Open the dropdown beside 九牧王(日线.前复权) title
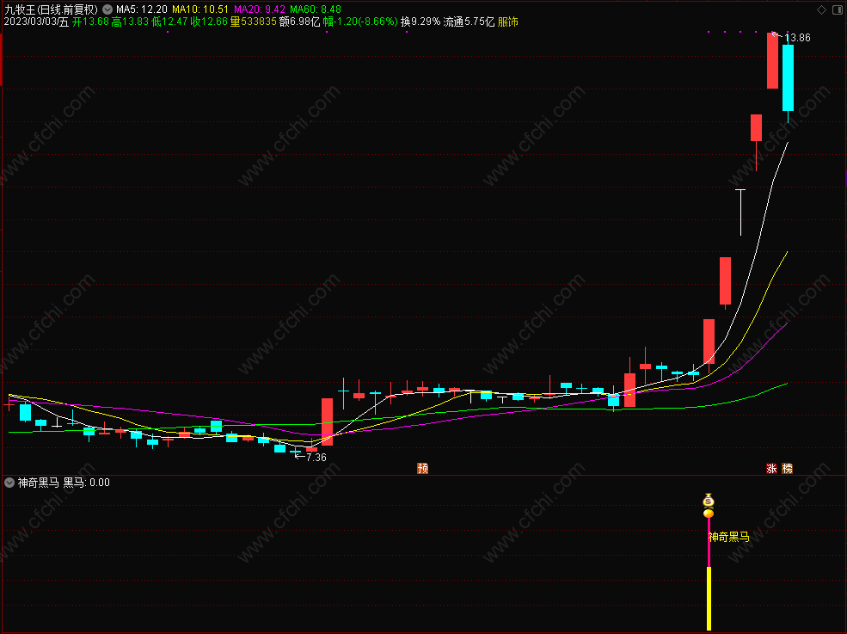The width and height of the screenshot is (847, 634). (107, 9)
